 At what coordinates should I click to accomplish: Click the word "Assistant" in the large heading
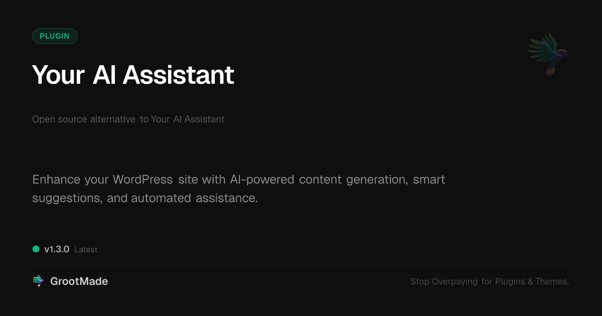click(x=178, y=75)
